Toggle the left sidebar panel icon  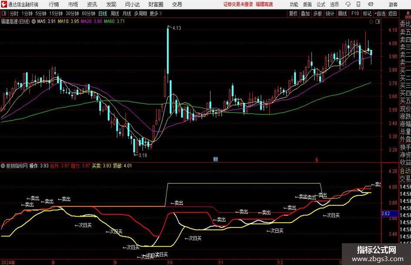(4, 13)
